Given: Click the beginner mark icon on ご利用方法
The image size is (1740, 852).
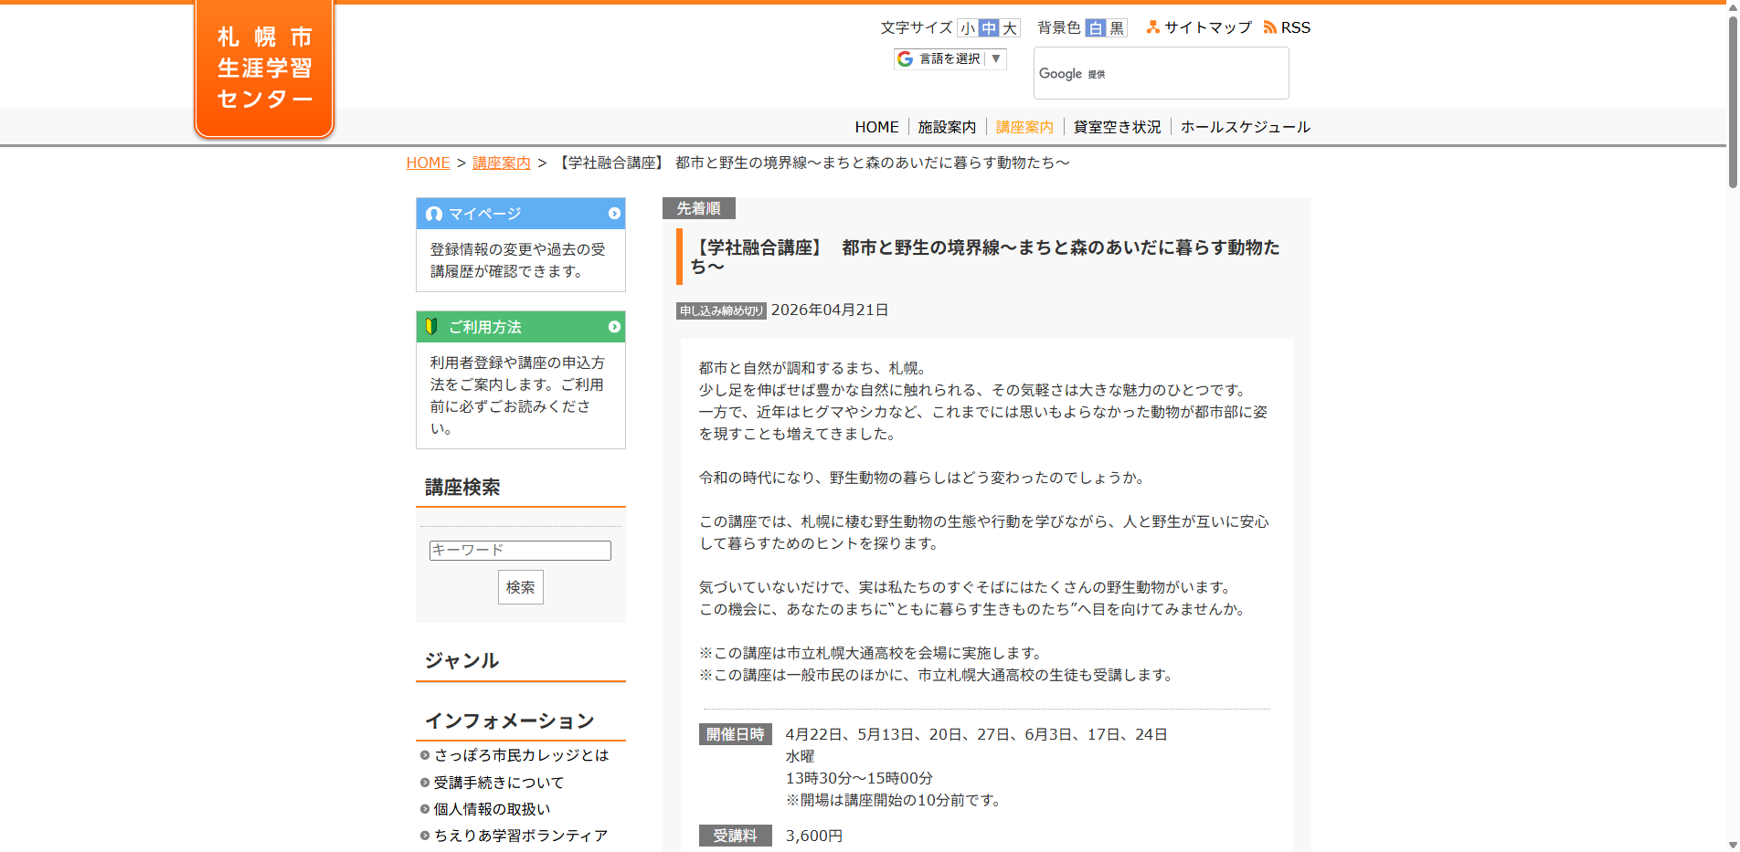Looking at the screenshot, I should click(433, 327).
